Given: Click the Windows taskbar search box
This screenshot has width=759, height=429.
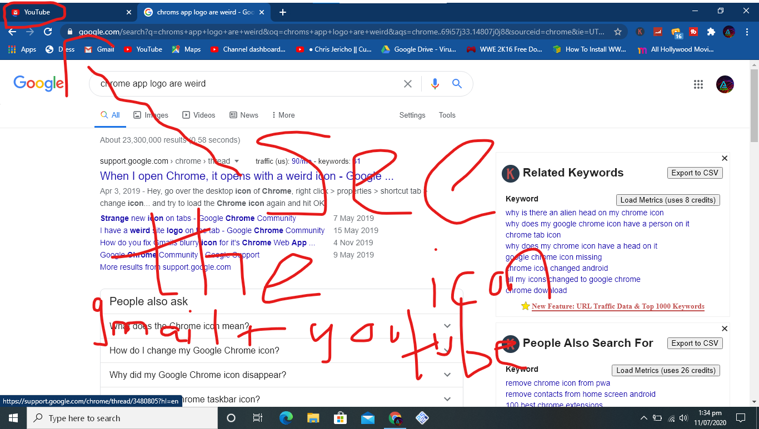Looking at the screenshot, I should coord(122,418).
